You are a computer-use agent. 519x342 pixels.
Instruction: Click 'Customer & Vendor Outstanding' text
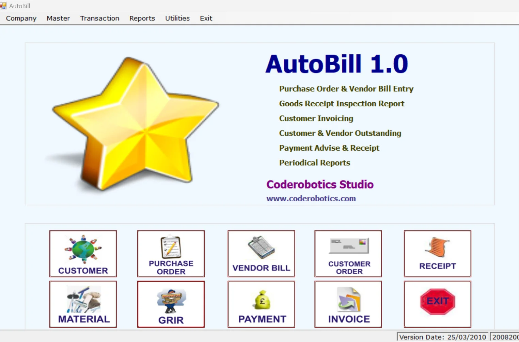(x=340, y=133)
